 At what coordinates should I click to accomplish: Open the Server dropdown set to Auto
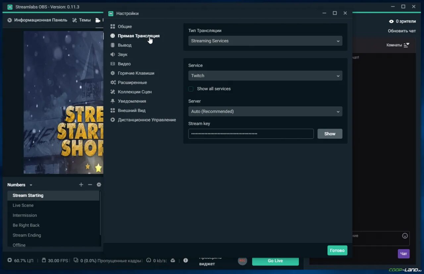tap(265, 111)
